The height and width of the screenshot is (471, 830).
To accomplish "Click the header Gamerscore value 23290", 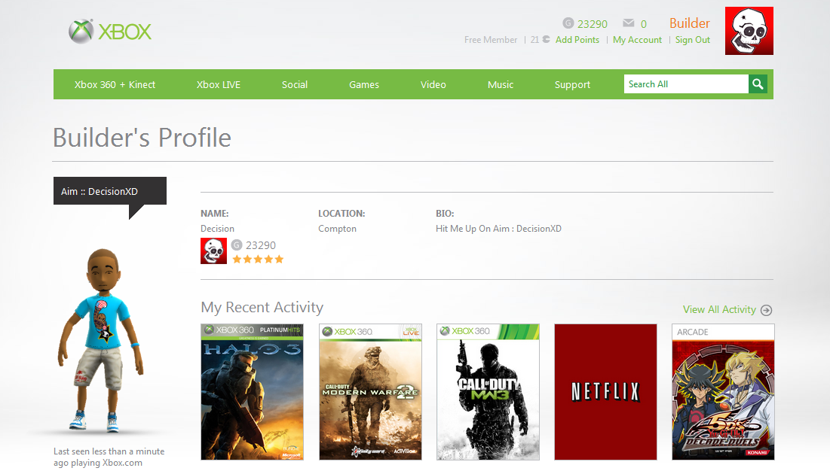I will pyautogui.click(x=593, y=24).
